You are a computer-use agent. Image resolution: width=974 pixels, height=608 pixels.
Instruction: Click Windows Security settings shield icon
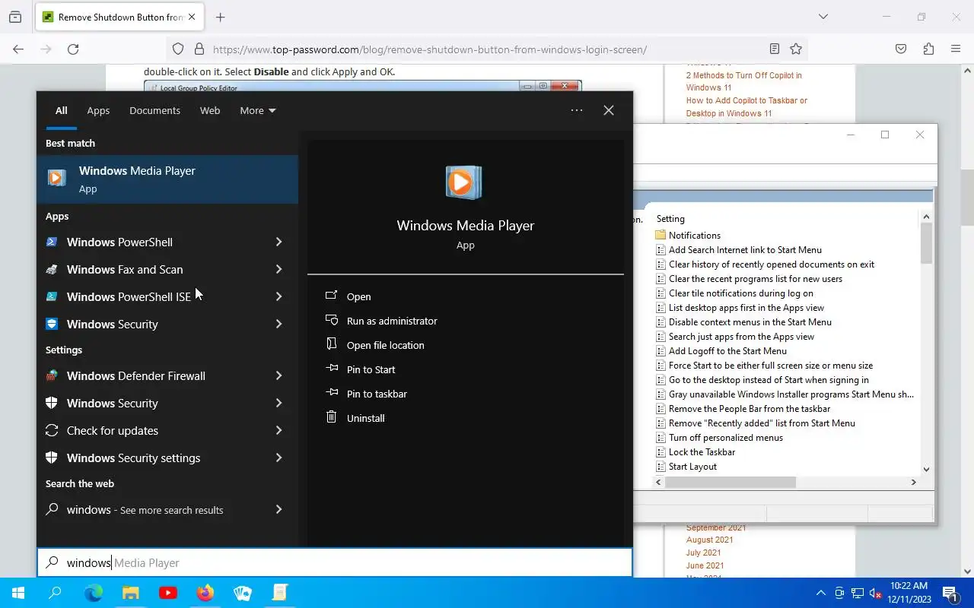tap(52, 458)
